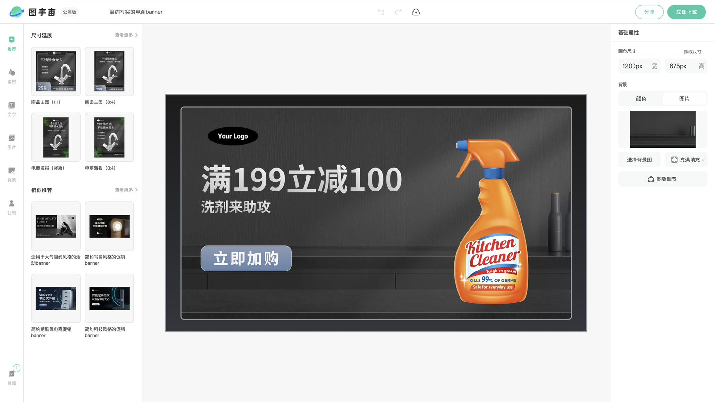This screenshot has height=402, width=715.
Task: Click the undo arrow icon
Action: point(381,12)
